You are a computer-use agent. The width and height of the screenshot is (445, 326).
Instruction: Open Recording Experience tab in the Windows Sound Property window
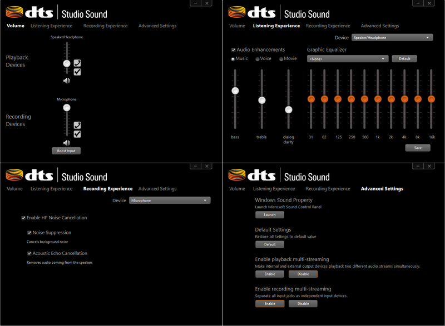click(x=328, y=189)
